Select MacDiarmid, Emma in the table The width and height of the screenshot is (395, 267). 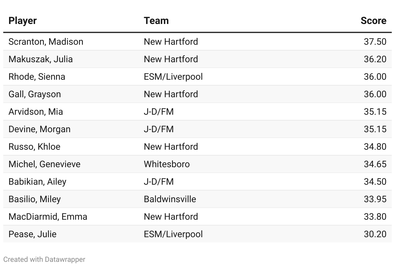[48, 217]
